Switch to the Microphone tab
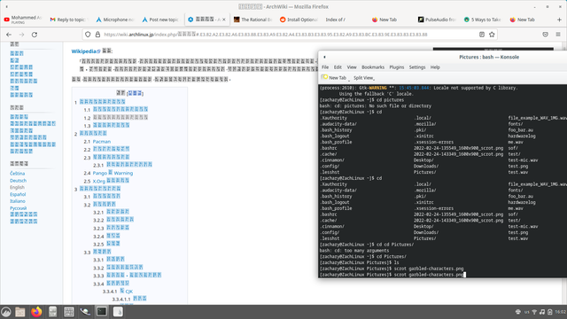The image size is (567, 319). tap(115, 19)
